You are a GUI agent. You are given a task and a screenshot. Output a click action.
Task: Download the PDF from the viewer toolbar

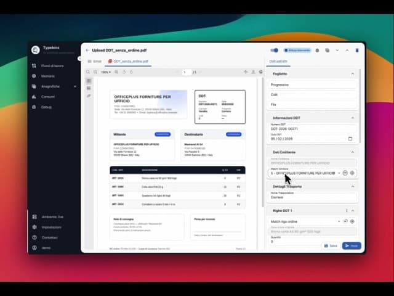coord(253,72)
